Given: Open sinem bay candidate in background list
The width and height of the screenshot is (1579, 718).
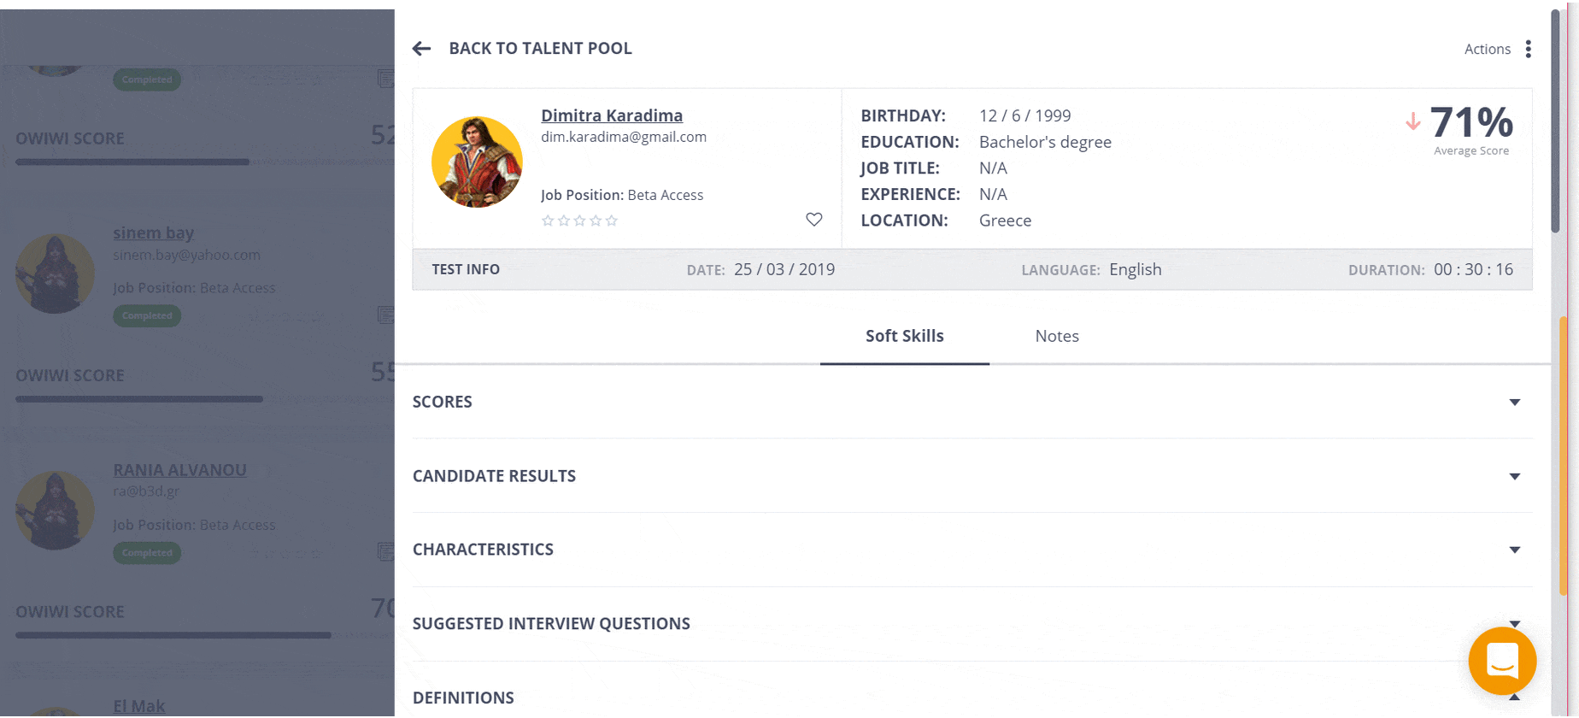Looking at the screenshot, I should pyautogui.click(x=154, y=232).
